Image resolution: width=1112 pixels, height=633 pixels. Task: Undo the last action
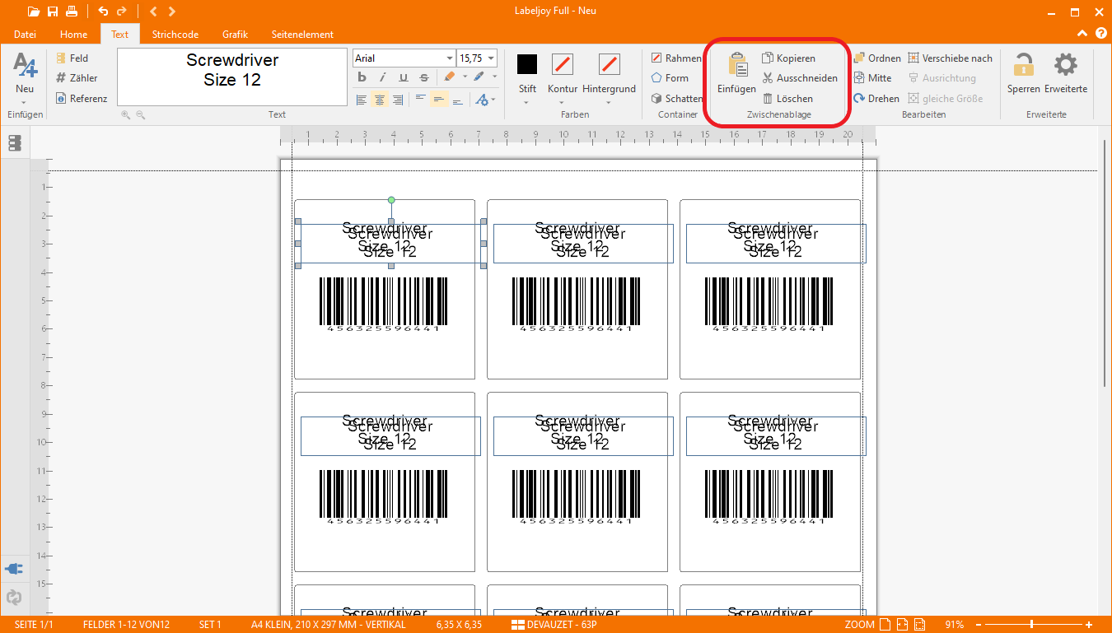coord(103,12)
